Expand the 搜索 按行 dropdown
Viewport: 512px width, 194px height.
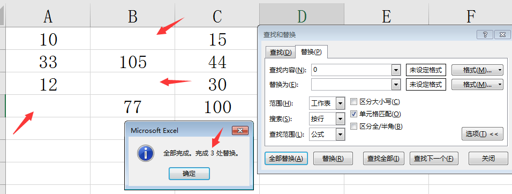click(341, 119)
